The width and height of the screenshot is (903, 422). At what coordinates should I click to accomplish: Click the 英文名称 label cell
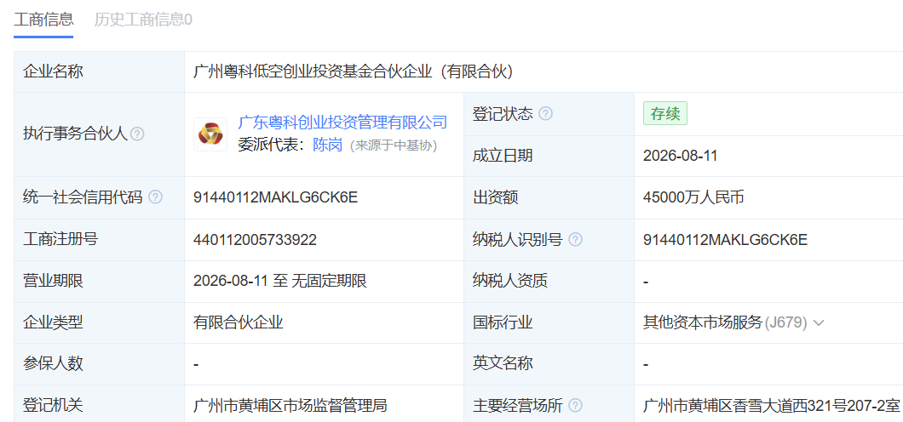(549, 364)
